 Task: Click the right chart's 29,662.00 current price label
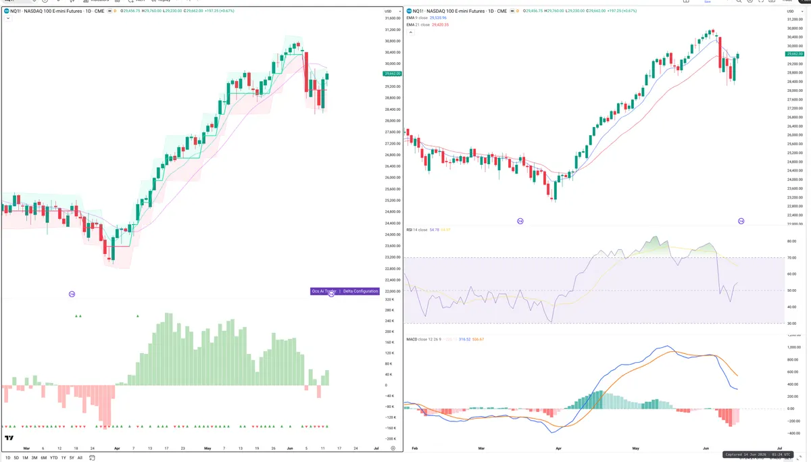(795, 53)
